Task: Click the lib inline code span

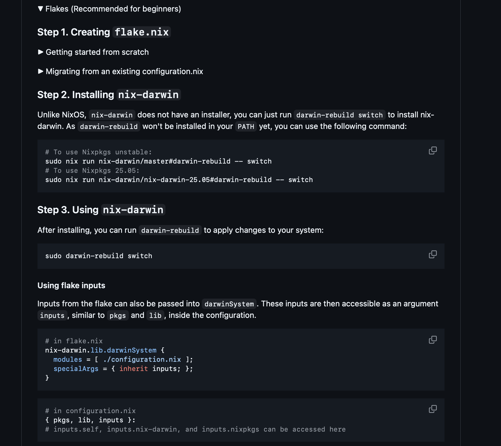Action: [x=155, y=315]
